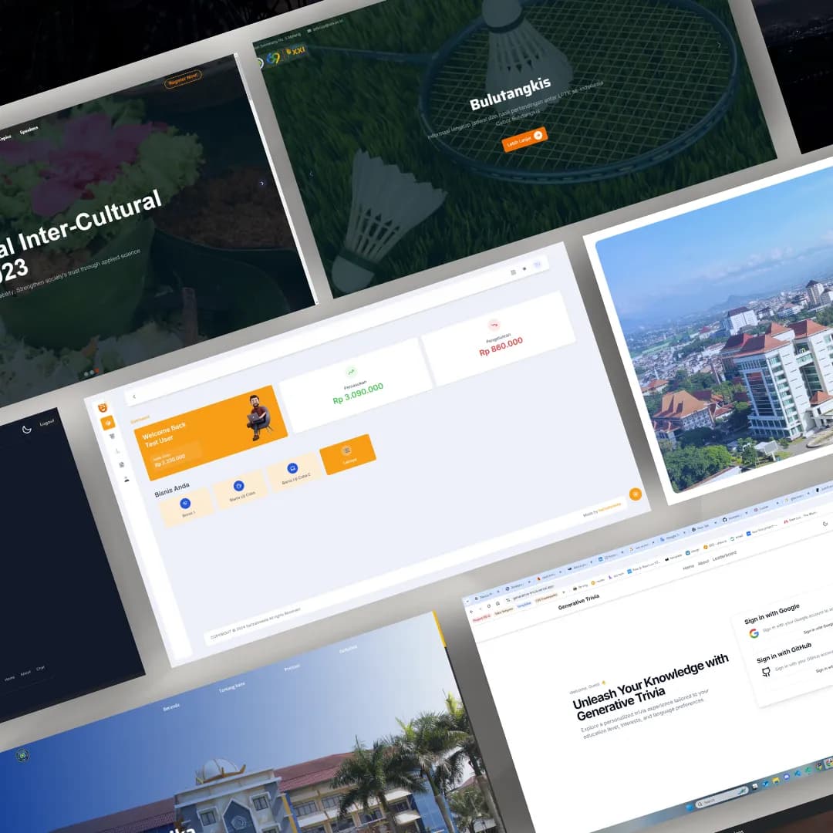Click the orange fox logo above the sidebar

[102, 406]
